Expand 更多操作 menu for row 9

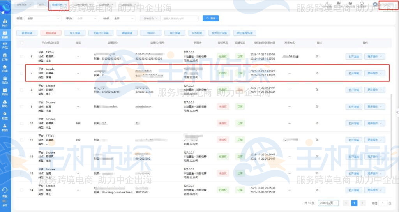pyautogui.click(x=374, y=107)
